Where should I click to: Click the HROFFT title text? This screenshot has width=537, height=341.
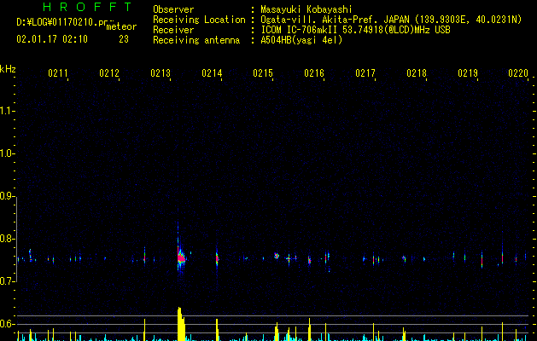88,7
